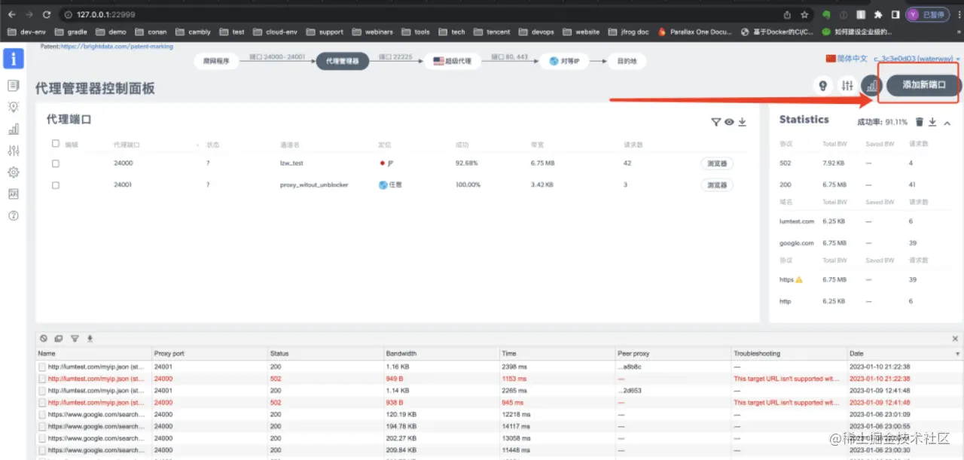The image size is (964, 460).
Task: Open the blue info icon in sidebar
Action: tap(14, 58)
